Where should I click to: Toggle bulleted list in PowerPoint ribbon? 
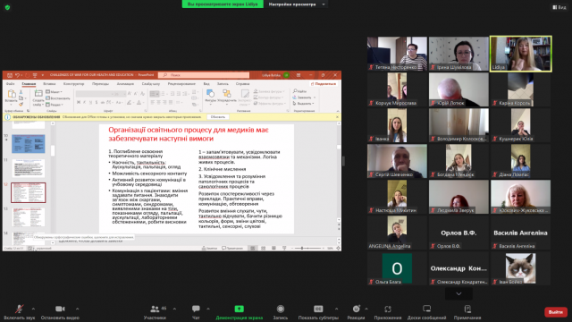(153, 94)
